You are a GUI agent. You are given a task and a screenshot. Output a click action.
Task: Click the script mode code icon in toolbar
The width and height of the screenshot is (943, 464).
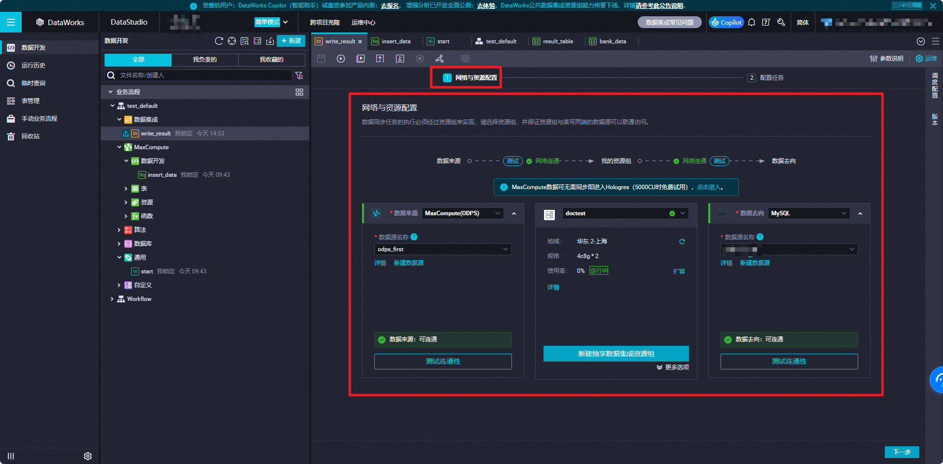pos(465,59)
